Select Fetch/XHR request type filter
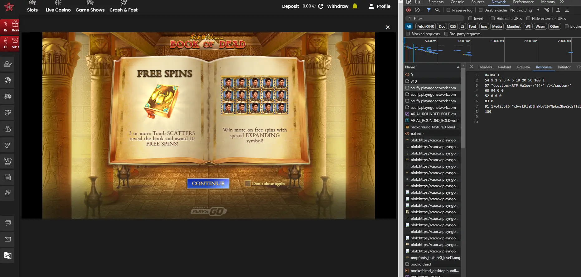581x277 pixels. click(425, 26)
